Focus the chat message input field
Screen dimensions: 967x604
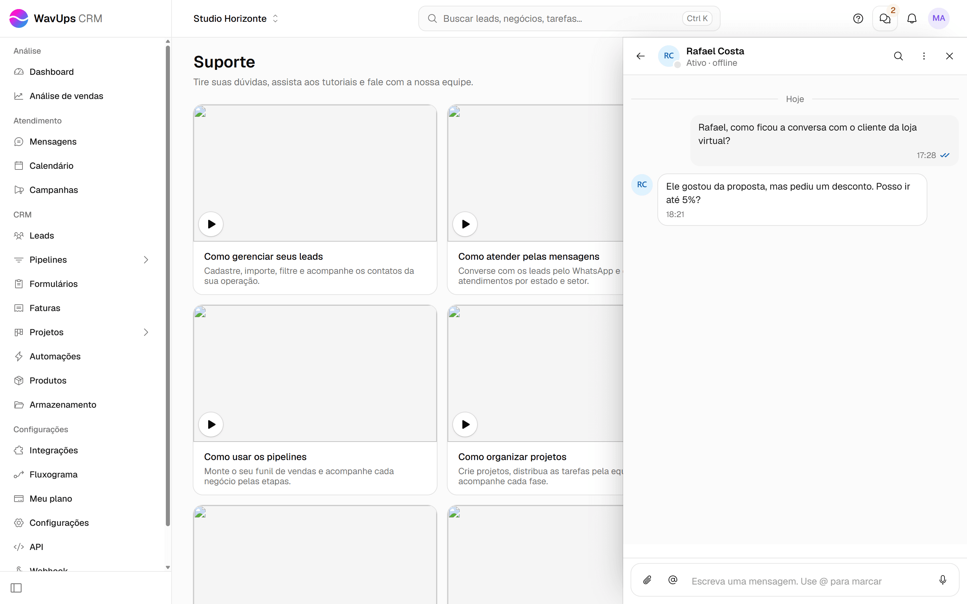pyautogui.click(x=807, y=581)
